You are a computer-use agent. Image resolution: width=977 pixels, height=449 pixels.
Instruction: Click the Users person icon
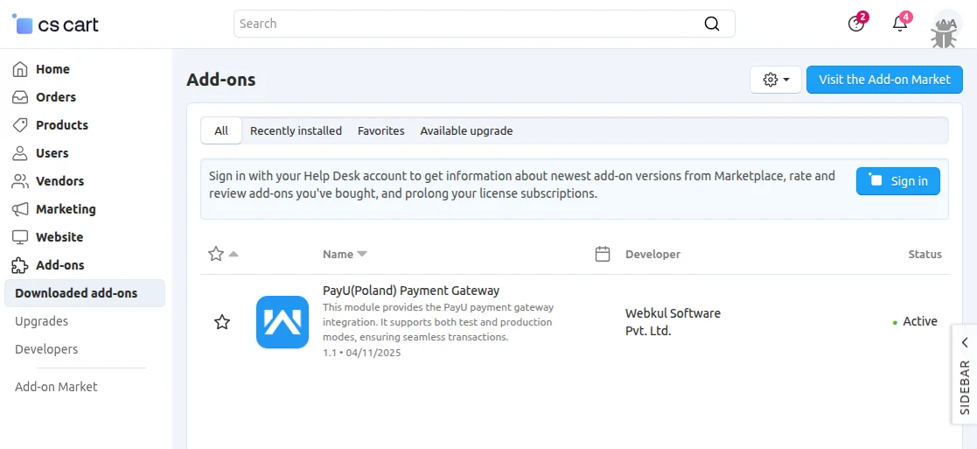coord(21,153)
